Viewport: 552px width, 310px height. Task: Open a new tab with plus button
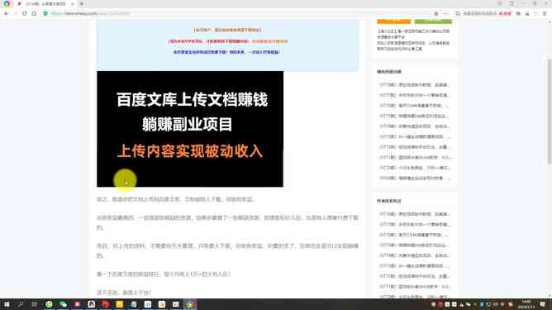tap(82, 4)
